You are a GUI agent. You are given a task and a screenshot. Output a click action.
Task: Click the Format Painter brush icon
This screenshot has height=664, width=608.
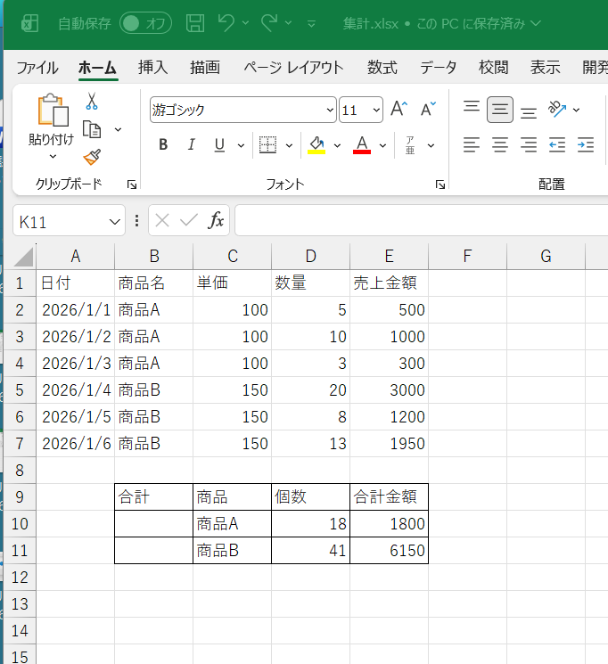pyautogui.click(x=91, y=157)
